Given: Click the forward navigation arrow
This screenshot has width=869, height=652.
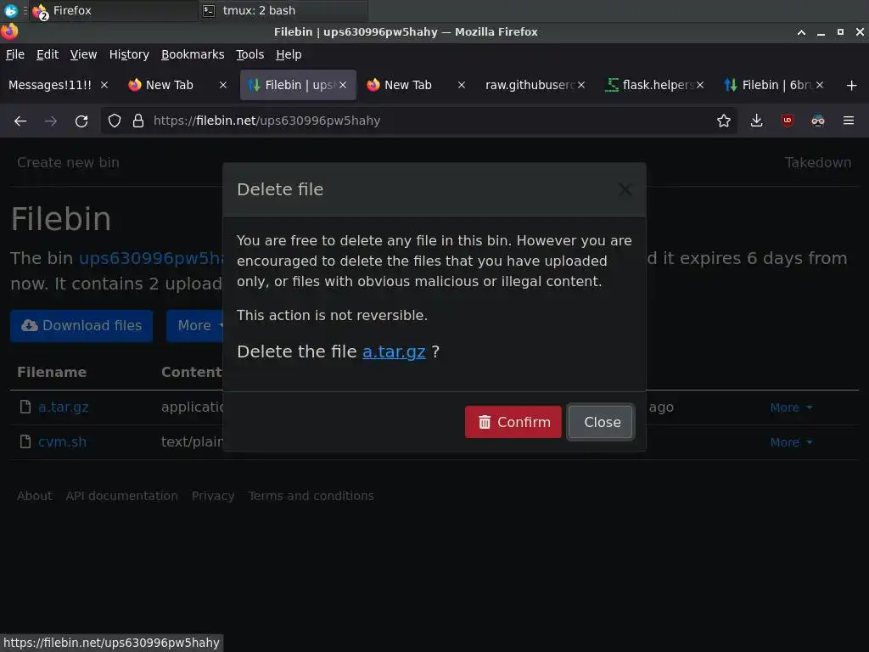Looking at the screenshot, I should tap(51, 121).
